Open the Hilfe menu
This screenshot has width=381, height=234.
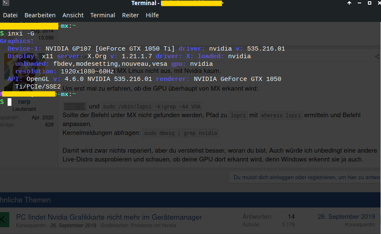coord(152,15)
